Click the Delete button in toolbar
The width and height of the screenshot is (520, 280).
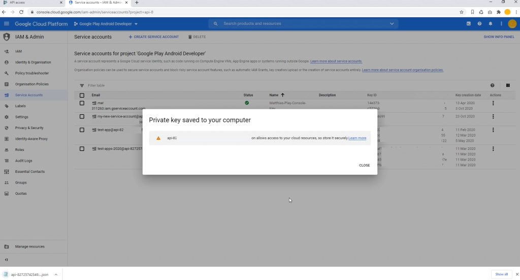click(197, 37)
